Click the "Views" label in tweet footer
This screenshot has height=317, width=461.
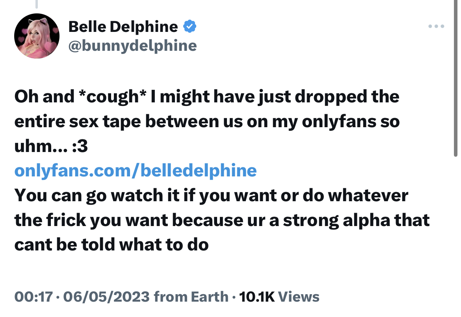[299, 297]
